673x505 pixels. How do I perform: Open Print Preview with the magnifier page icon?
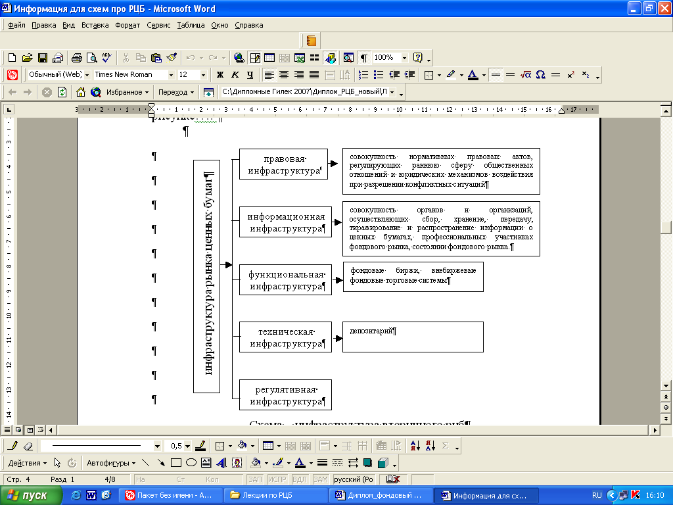pos(91,58)
